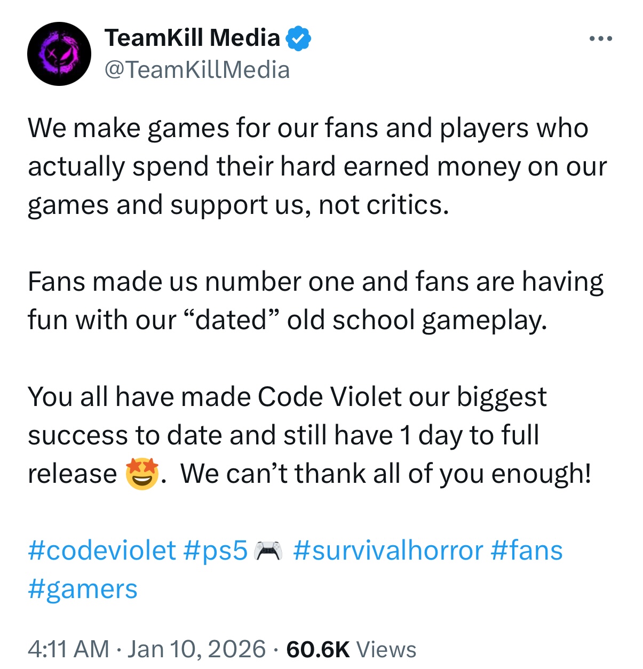Open the #gamers hashtag

click(83, 589)
